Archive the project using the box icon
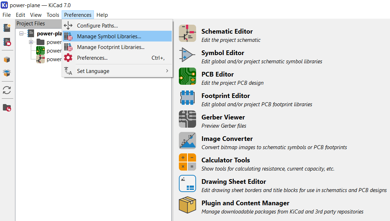Viewport: 390px width, 221px height. 7,59
